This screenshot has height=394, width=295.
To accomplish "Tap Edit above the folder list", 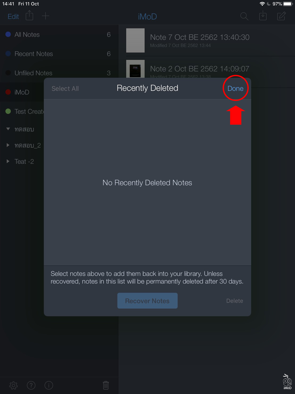I will click(13, 16).
